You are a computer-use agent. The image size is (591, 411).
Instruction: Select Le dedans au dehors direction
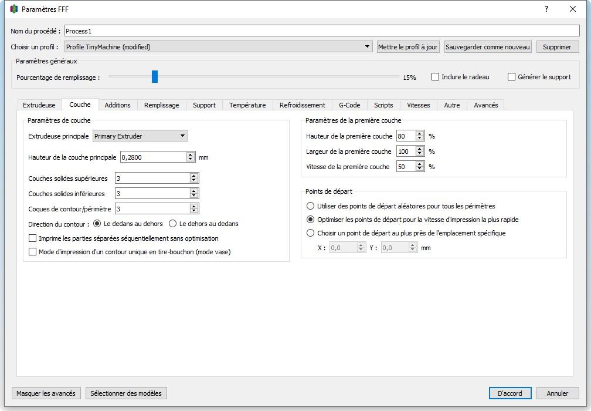point(97,224)
